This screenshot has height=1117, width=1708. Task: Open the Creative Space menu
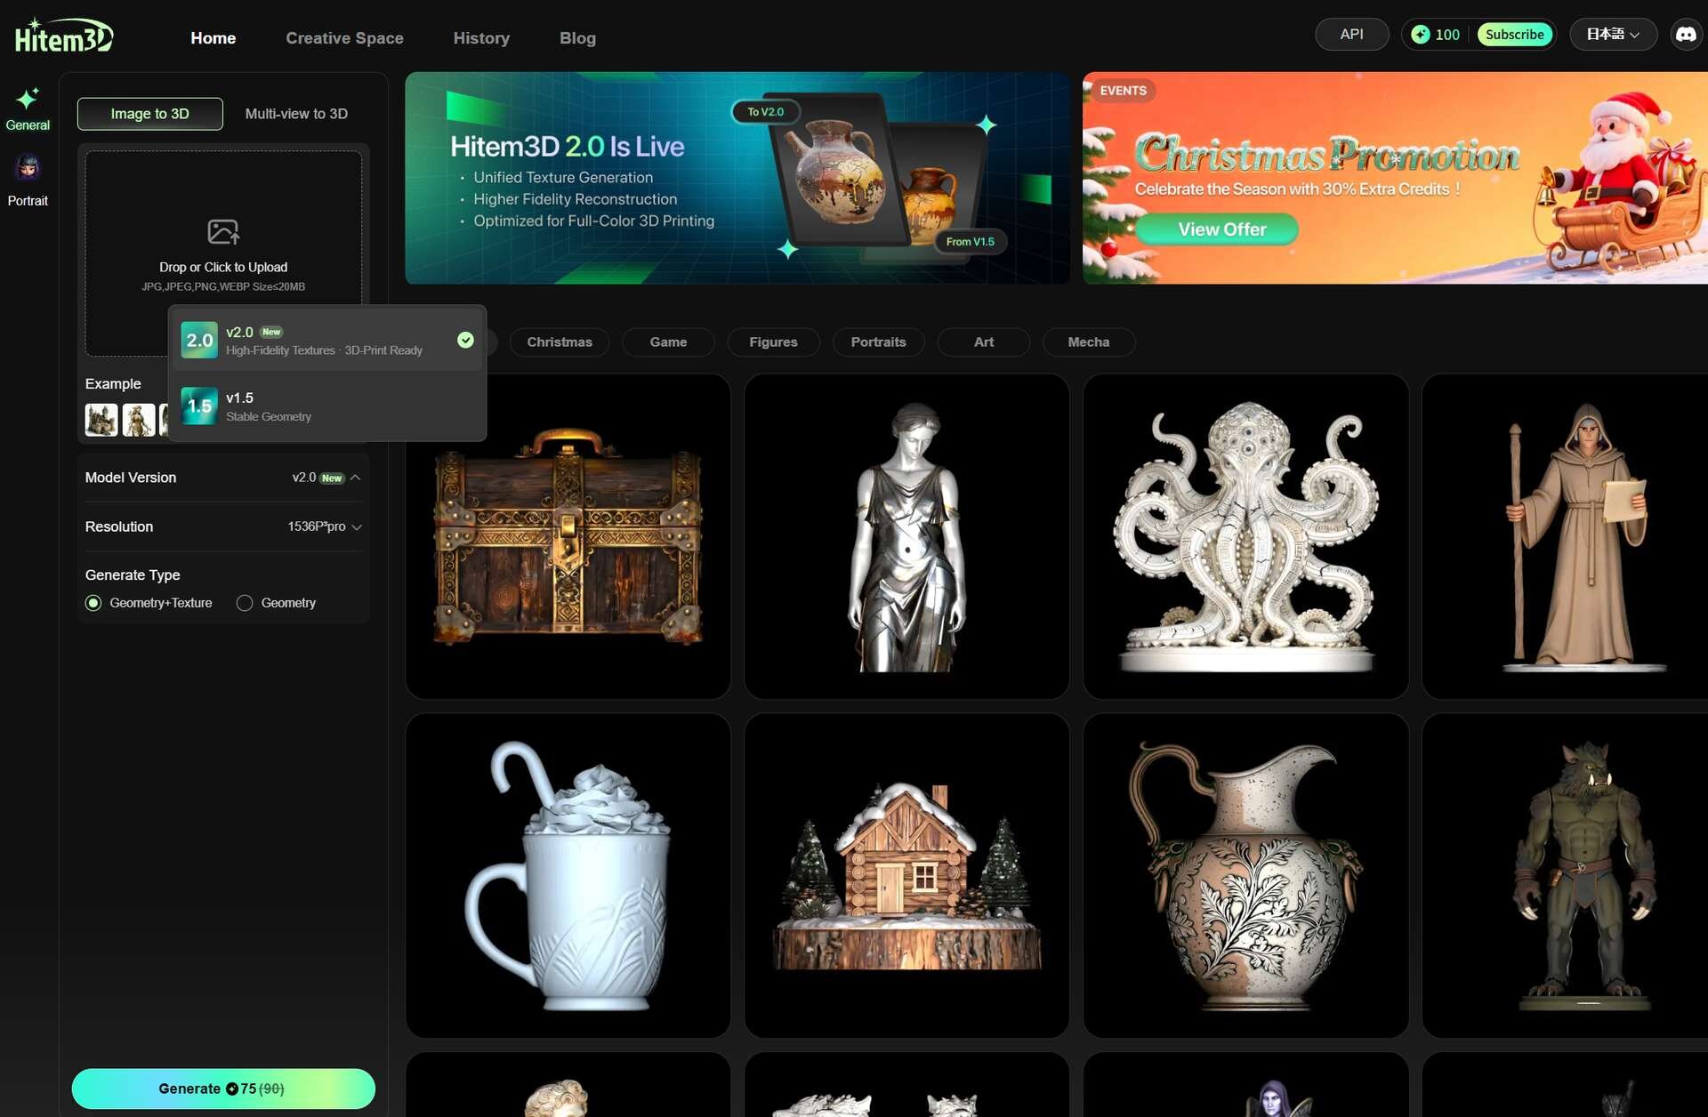[x=344, y=38]
